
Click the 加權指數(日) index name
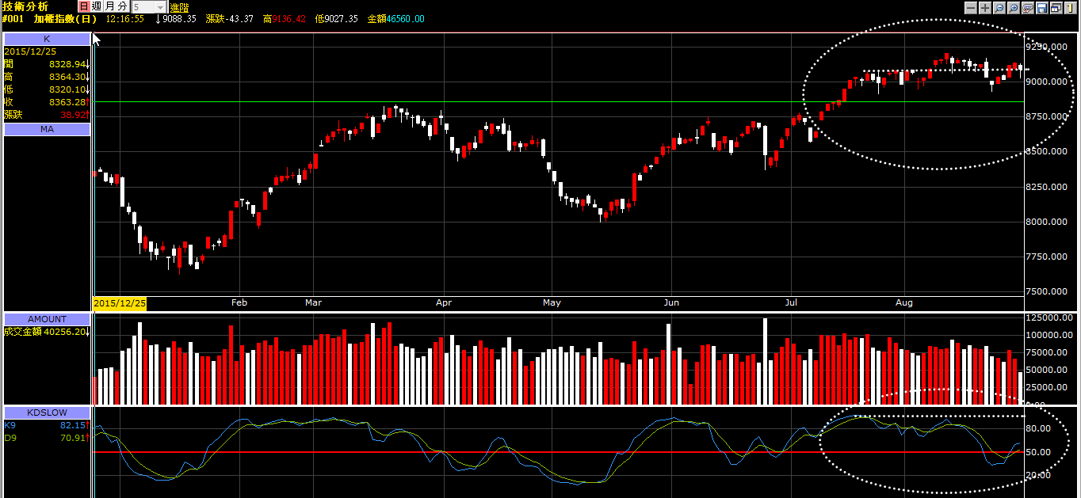(x=66, y=19)
